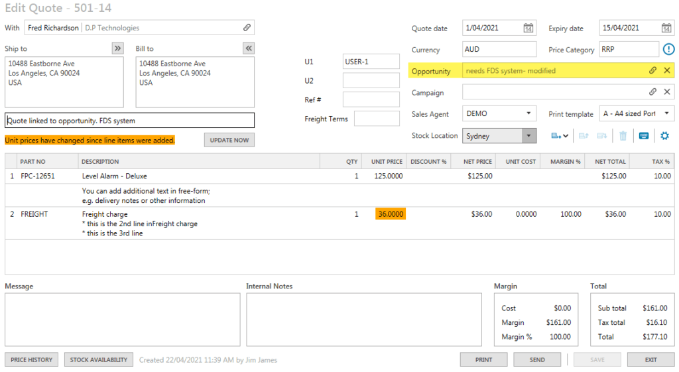The width and height of the screenshot is (679, 372).
Task: Click the MARGIN % column header
Action: 562,161
